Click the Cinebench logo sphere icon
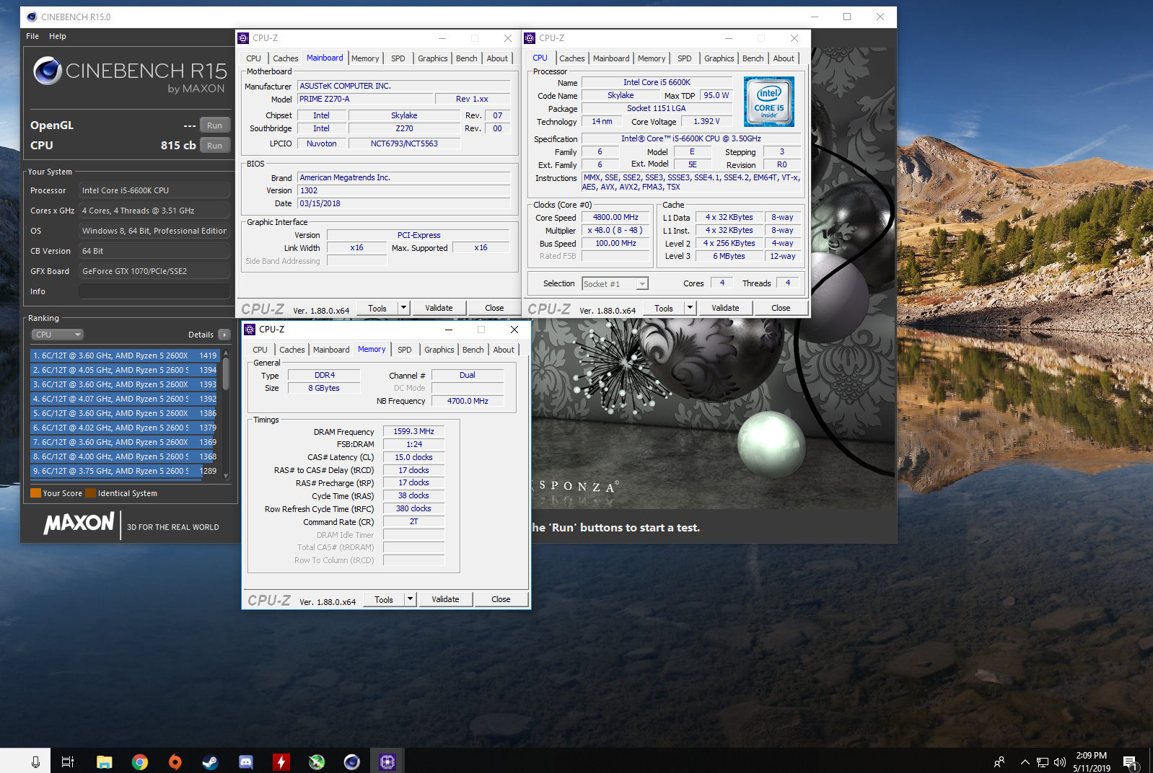 [48, 71]
